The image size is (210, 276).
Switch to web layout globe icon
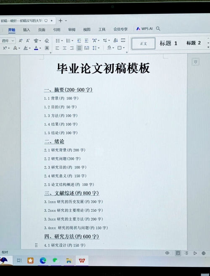click(203, 253)
